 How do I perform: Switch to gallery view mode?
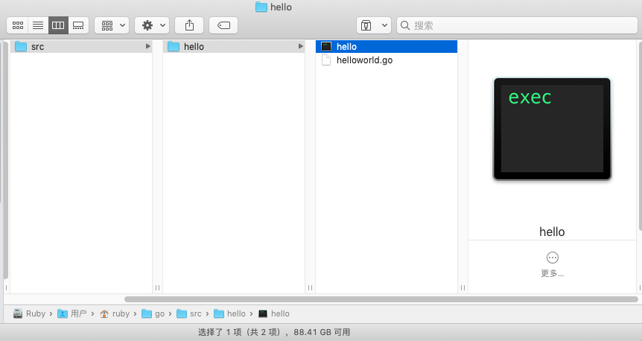click(78, 25)
